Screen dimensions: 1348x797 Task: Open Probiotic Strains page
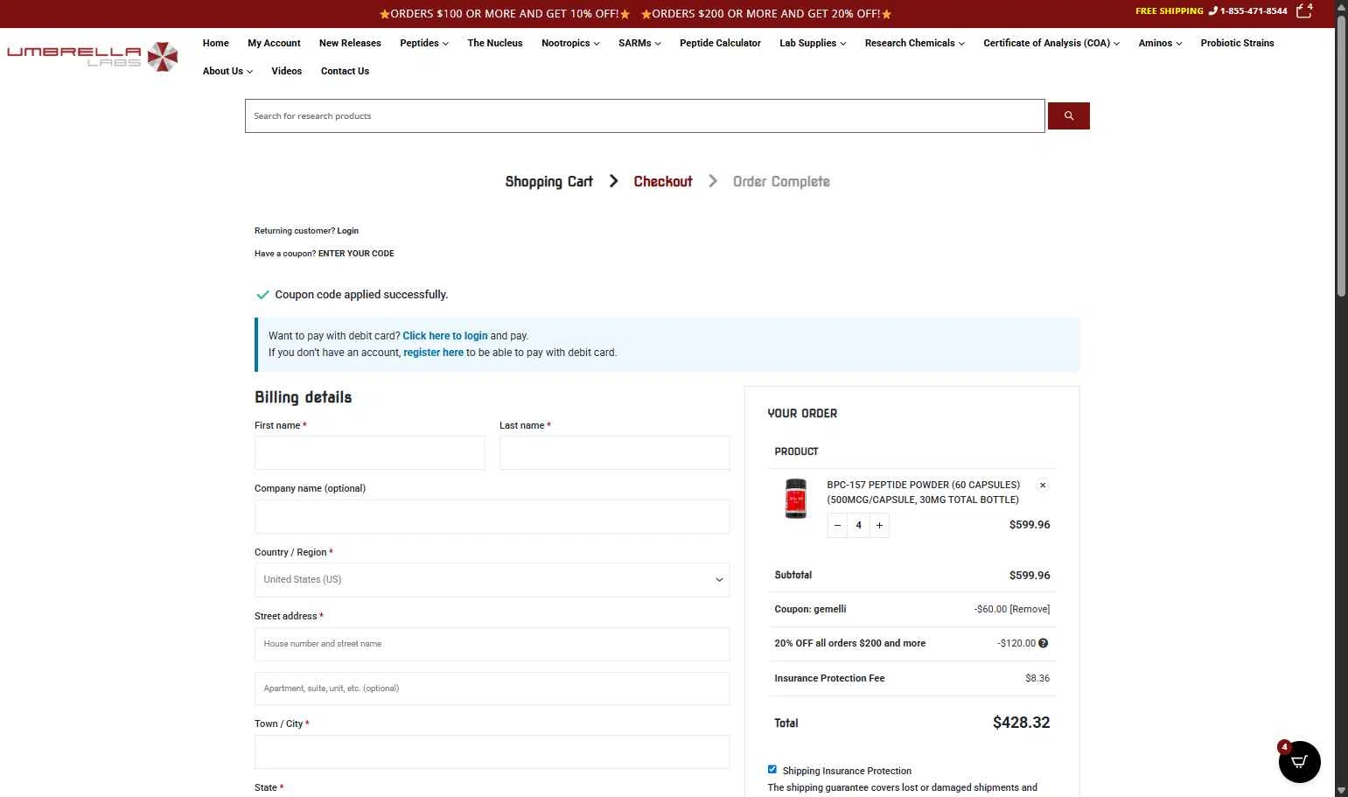tap(1237, 43)
